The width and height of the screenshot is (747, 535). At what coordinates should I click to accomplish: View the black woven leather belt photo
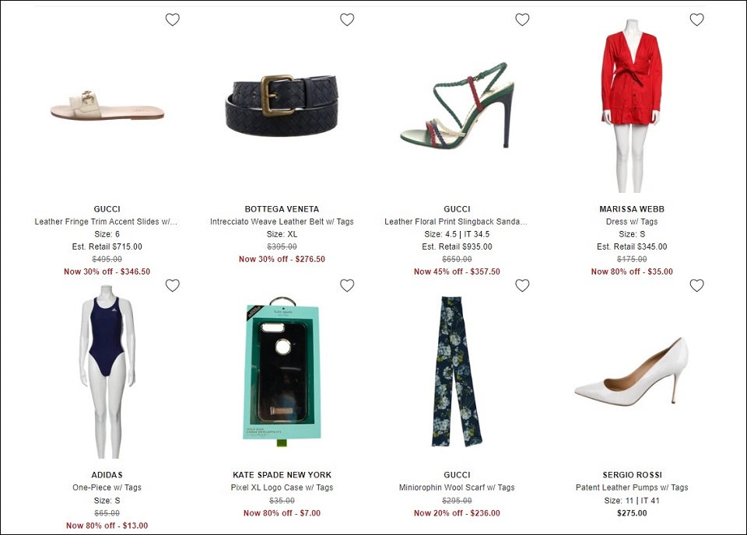click(281, 105)
